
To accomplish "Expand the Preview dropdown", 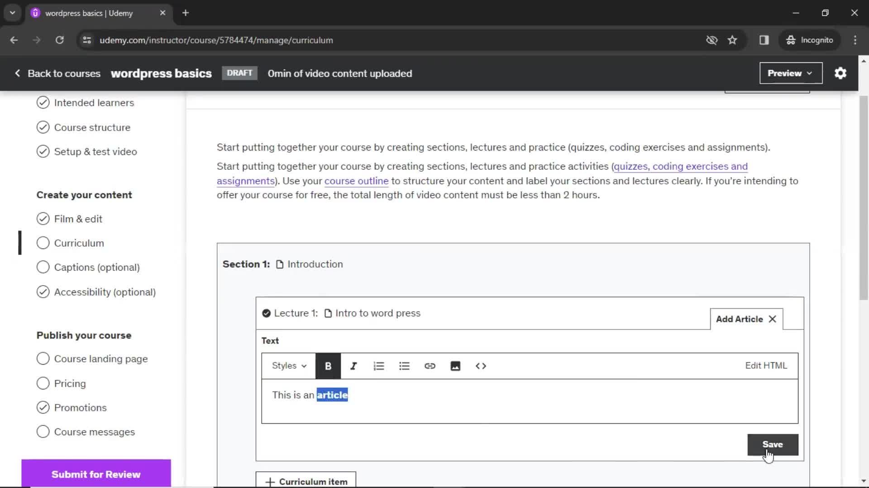I will (x=791, y=73).
